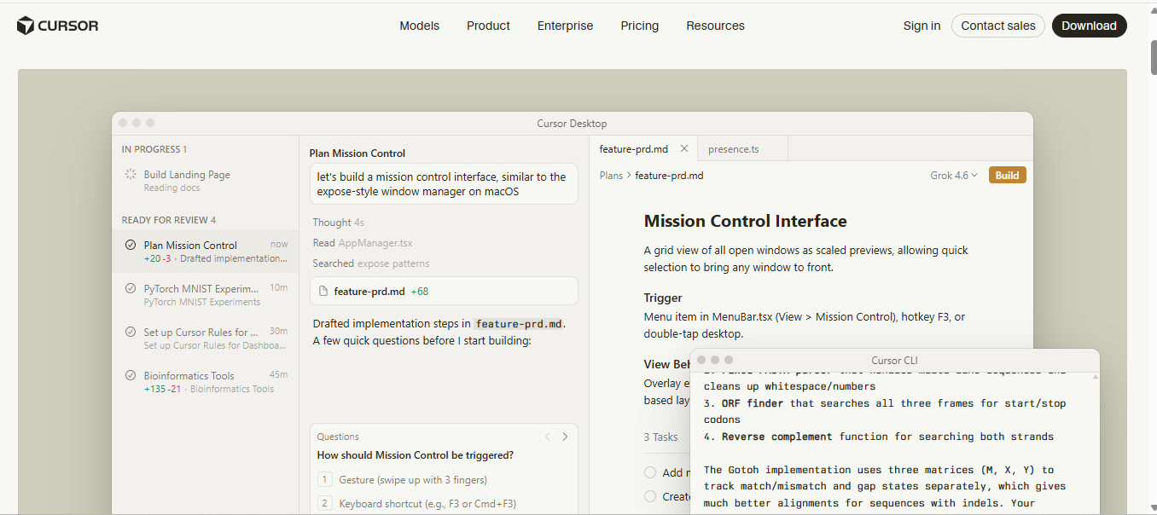The width and height of the screenshot is (1157, 515).
Task: Click the 3 Tasks label
Action: click(x=660, y=437)
